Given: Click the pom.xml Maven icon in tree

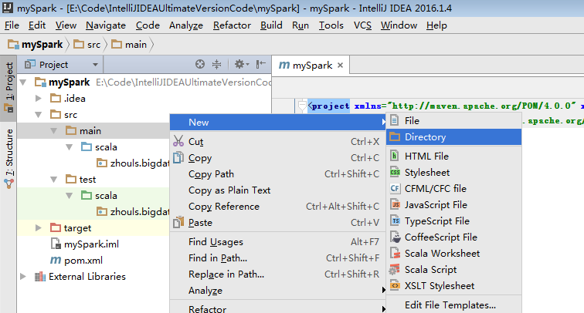Looking at the screenshot, I should pos(56,261).
